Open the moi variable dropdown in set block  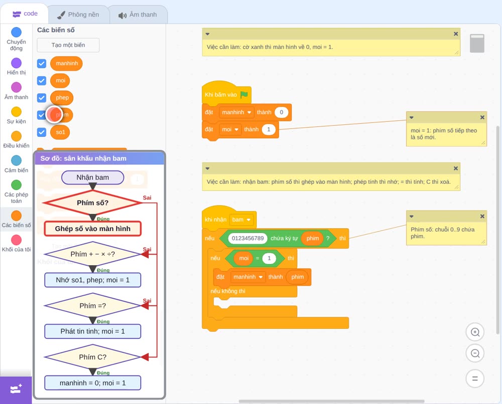(x=230, y=129)
